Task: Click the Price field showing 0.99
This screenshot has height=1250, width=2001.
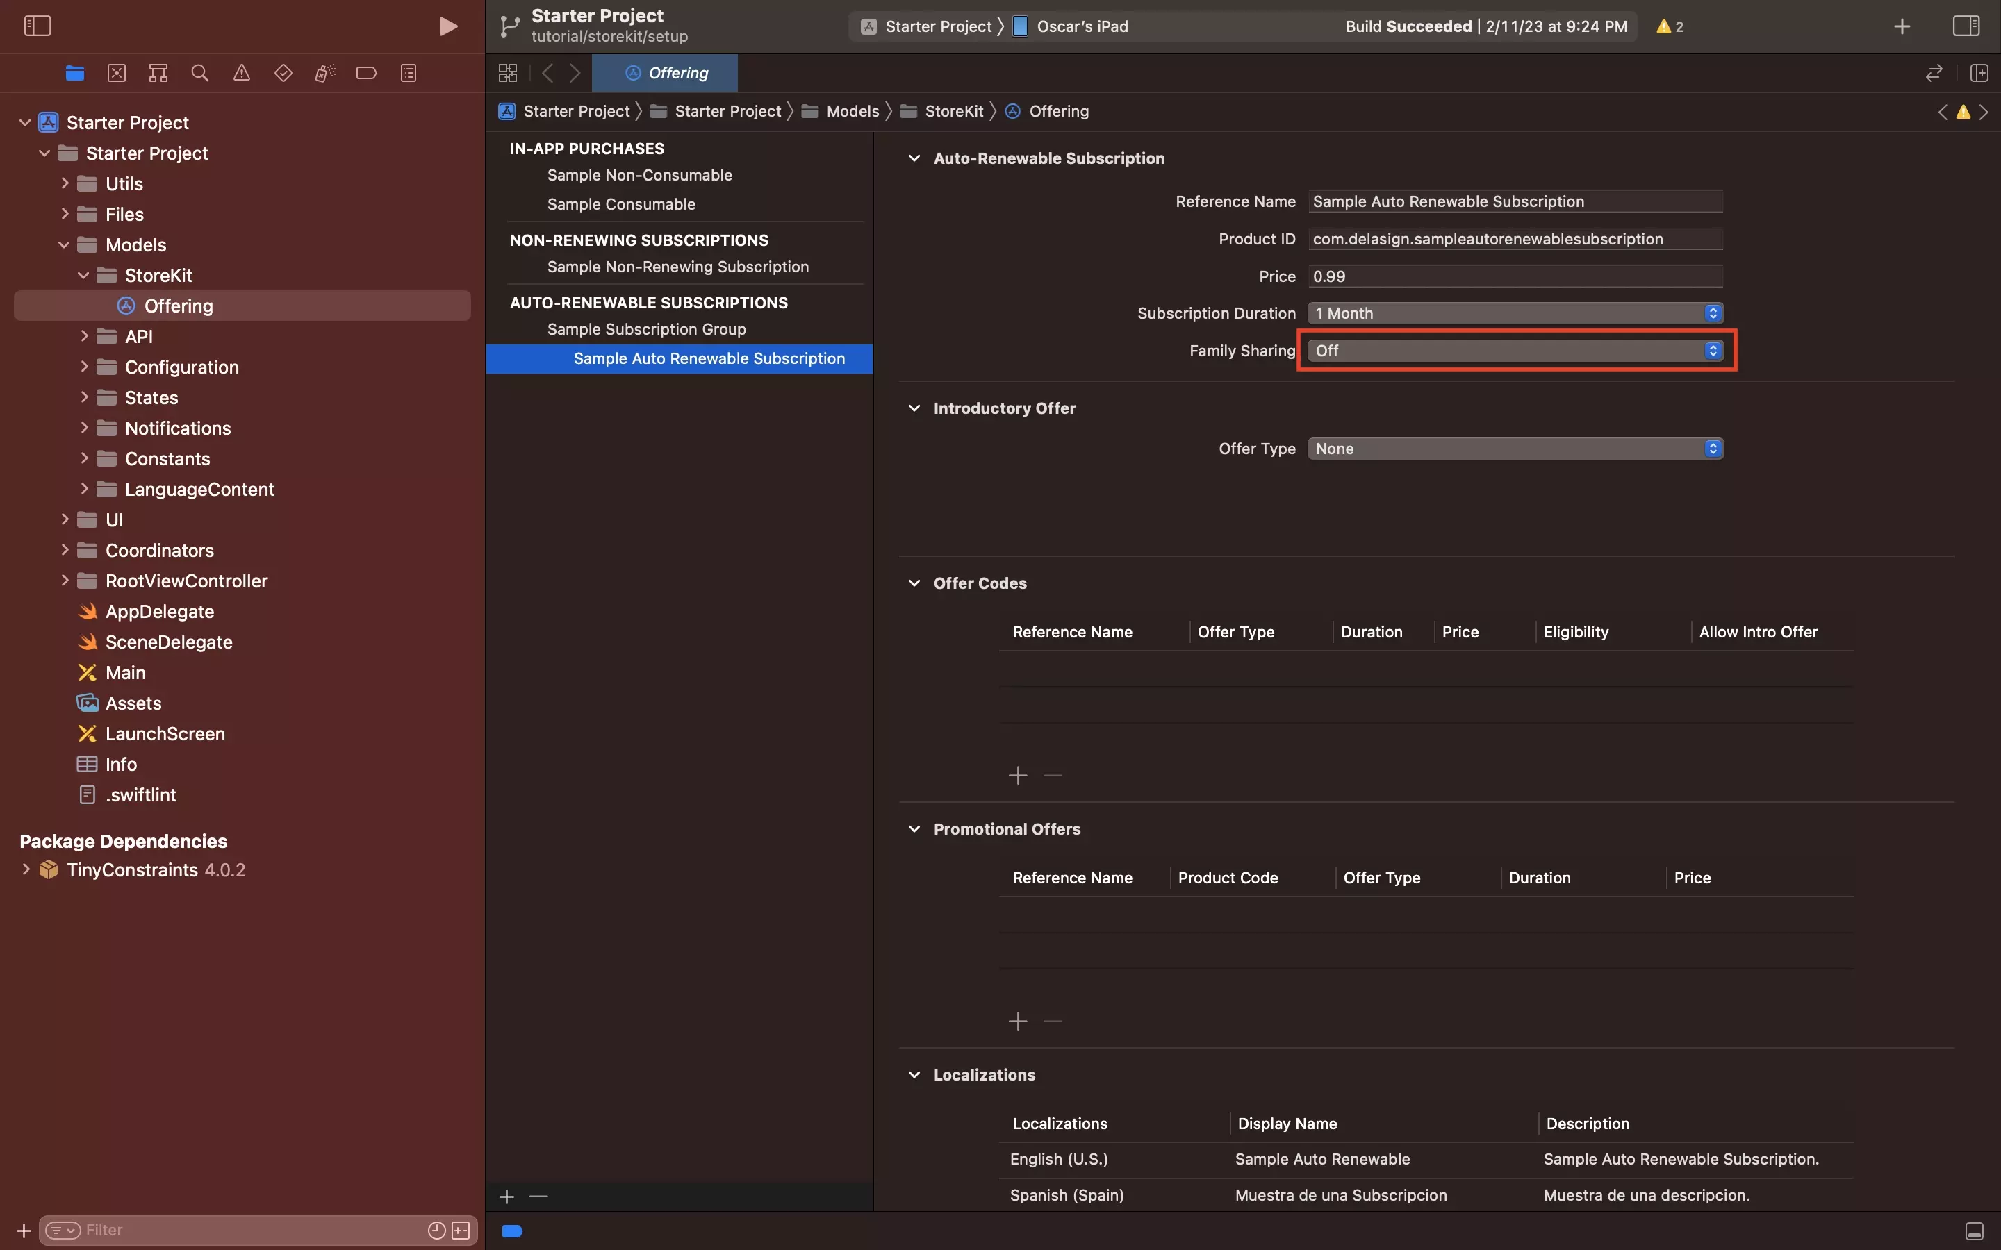Action: (1515, 276)
